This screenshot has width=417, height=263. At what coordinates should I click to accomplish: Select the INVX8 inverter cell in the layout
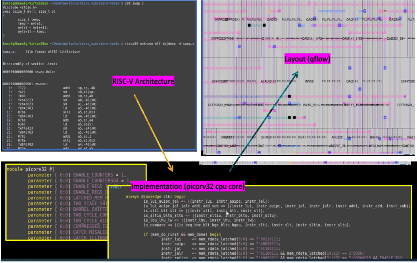(310, 81)
